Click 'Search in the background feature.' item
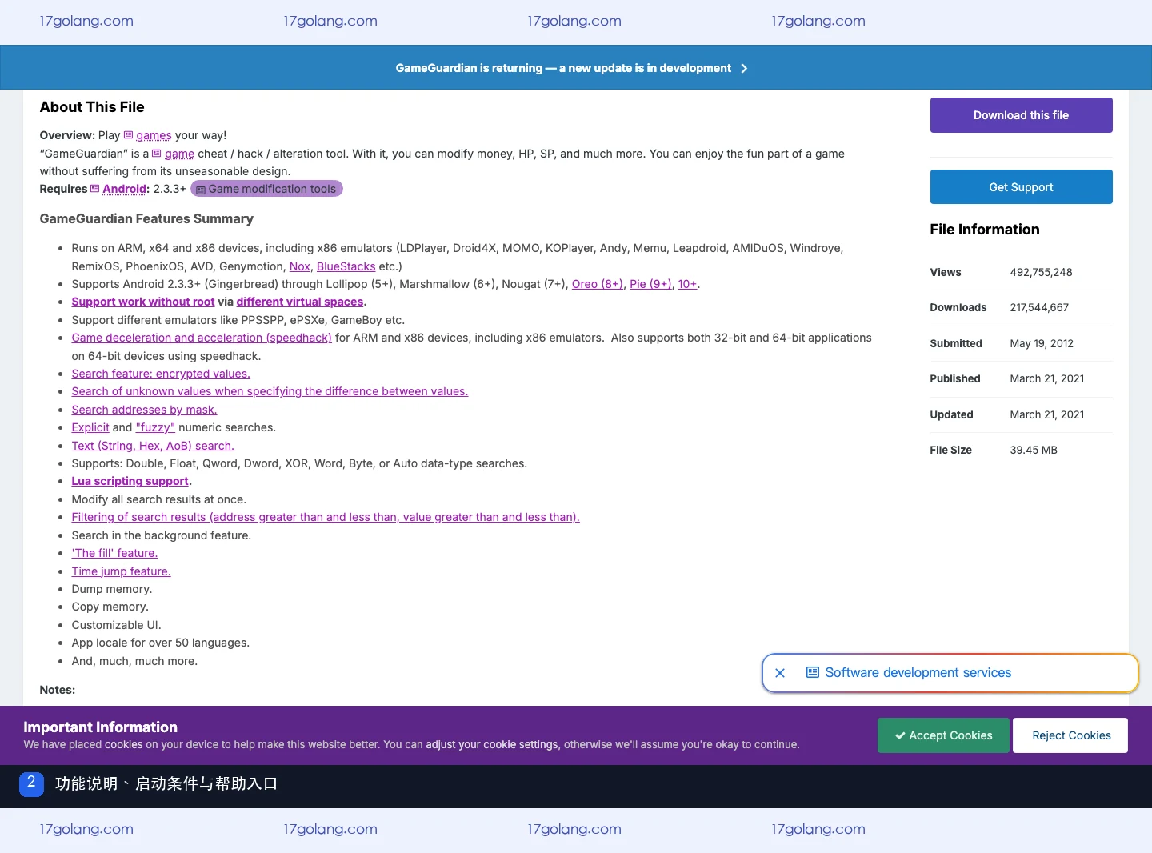The height and width of the screenshot is (853, 1152). point(161,535)
